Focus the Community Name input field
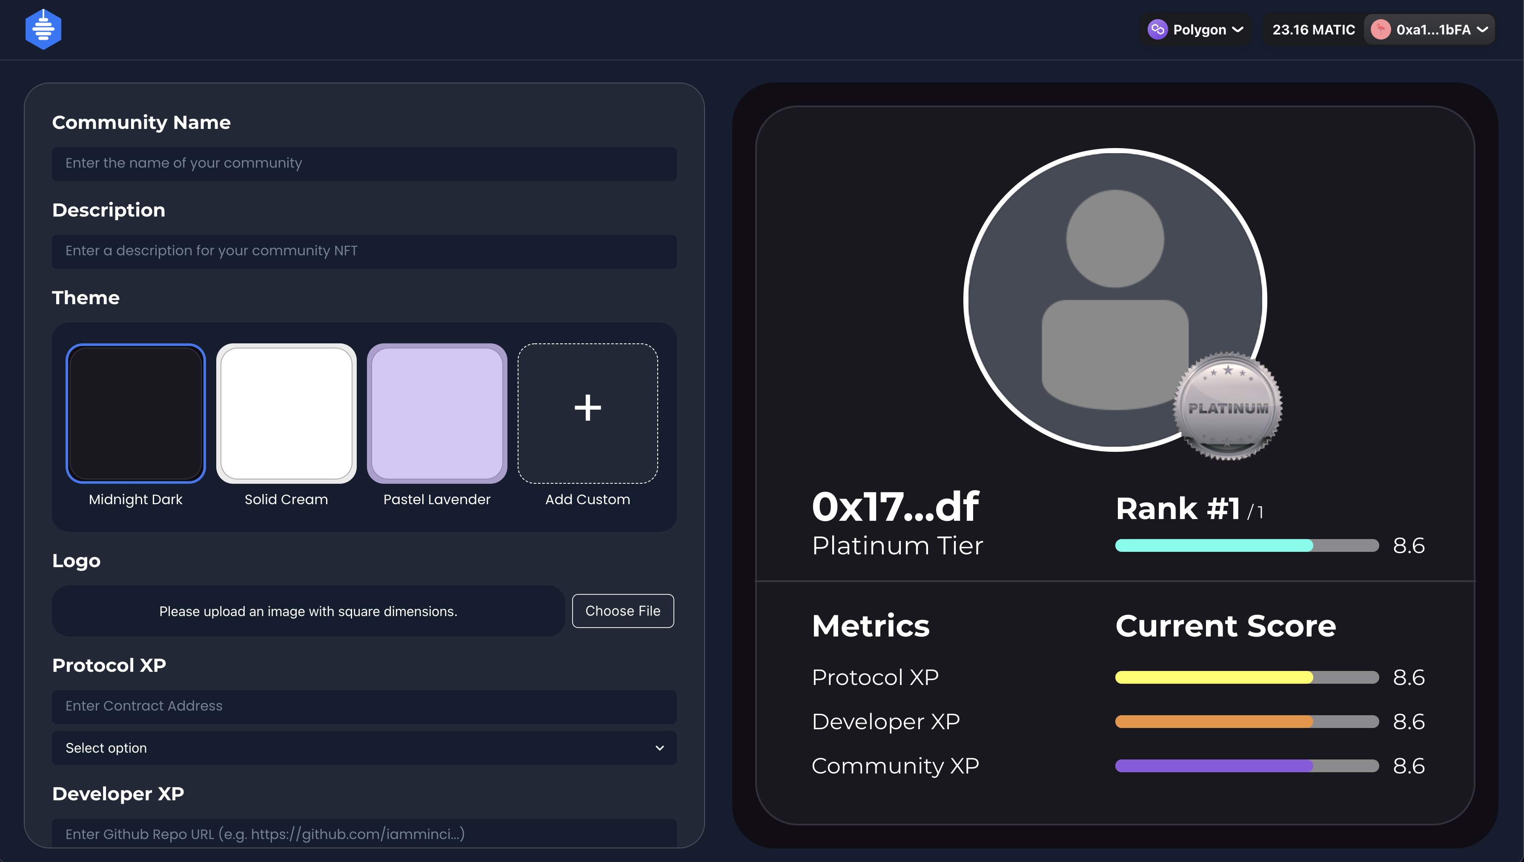Screen dimensions: 1524x862 pos(364,163)
